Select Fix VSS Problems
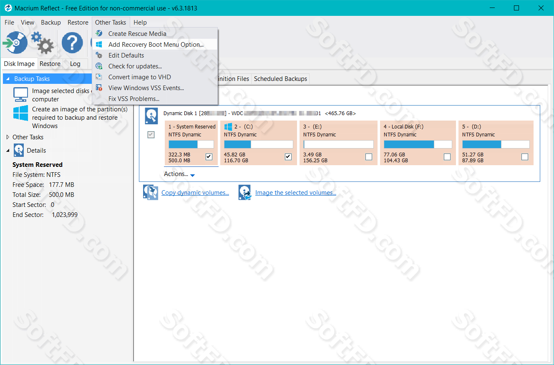 click(x=155, y=98)
